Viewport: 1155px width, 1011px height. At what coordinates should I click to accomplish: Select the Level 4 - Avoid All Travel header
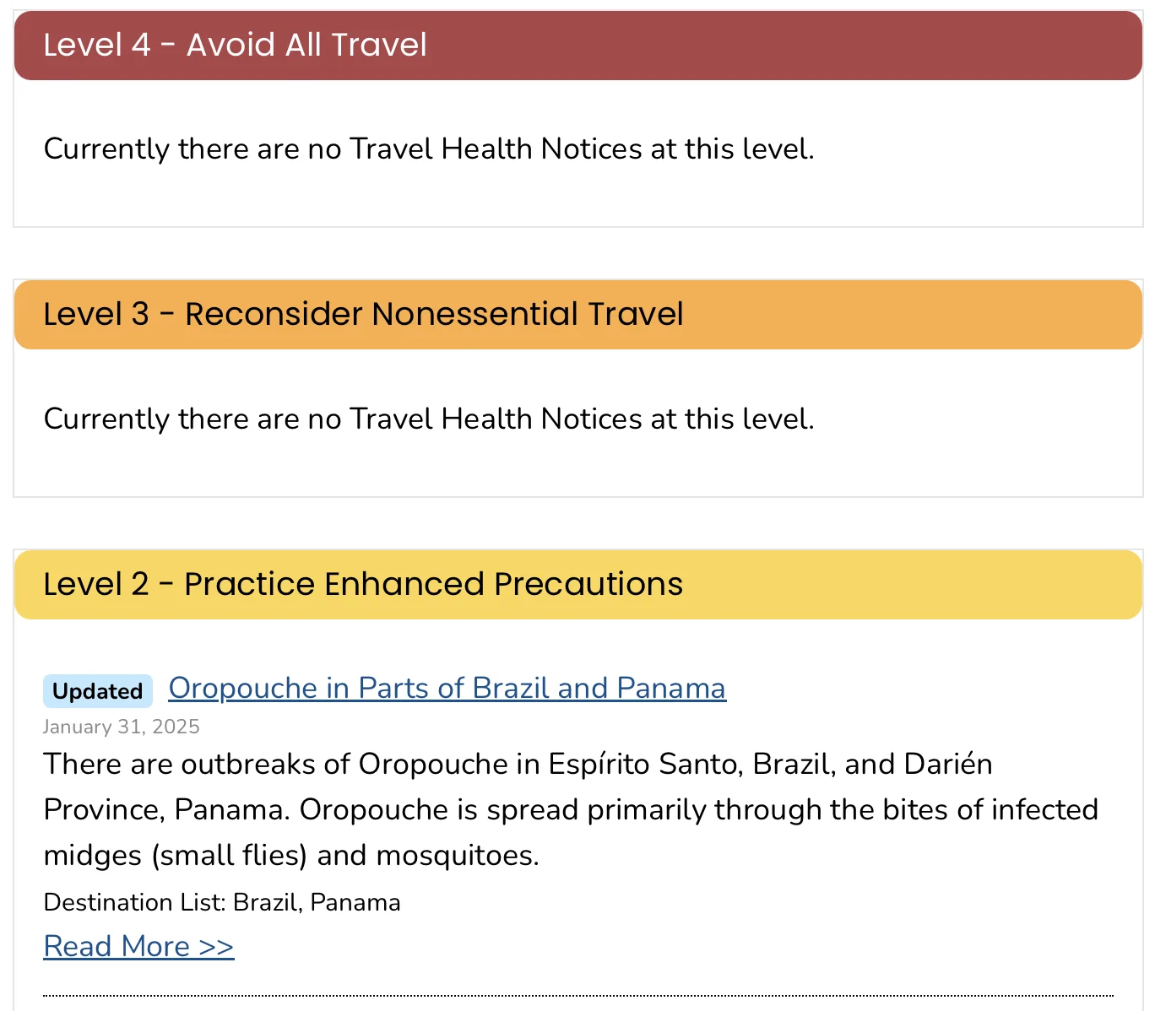click(x=578, y=46)
